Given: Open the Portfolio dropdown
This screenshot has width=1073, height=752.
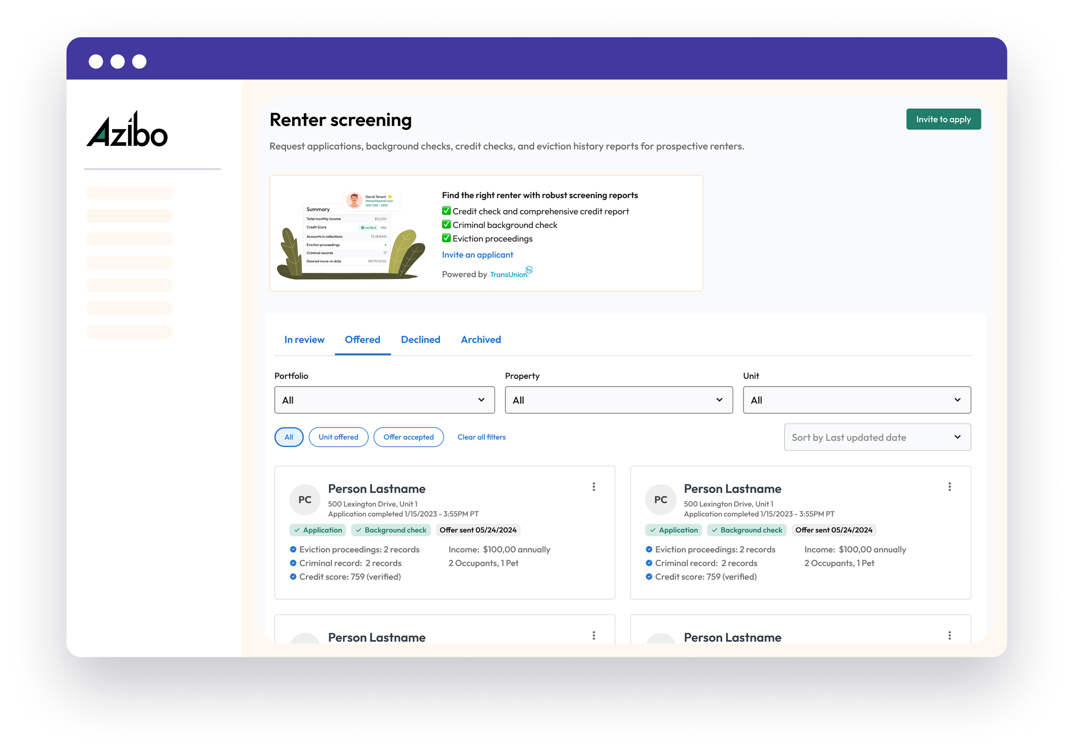Looking at the screenshot, I should click(x=384, y=400).
